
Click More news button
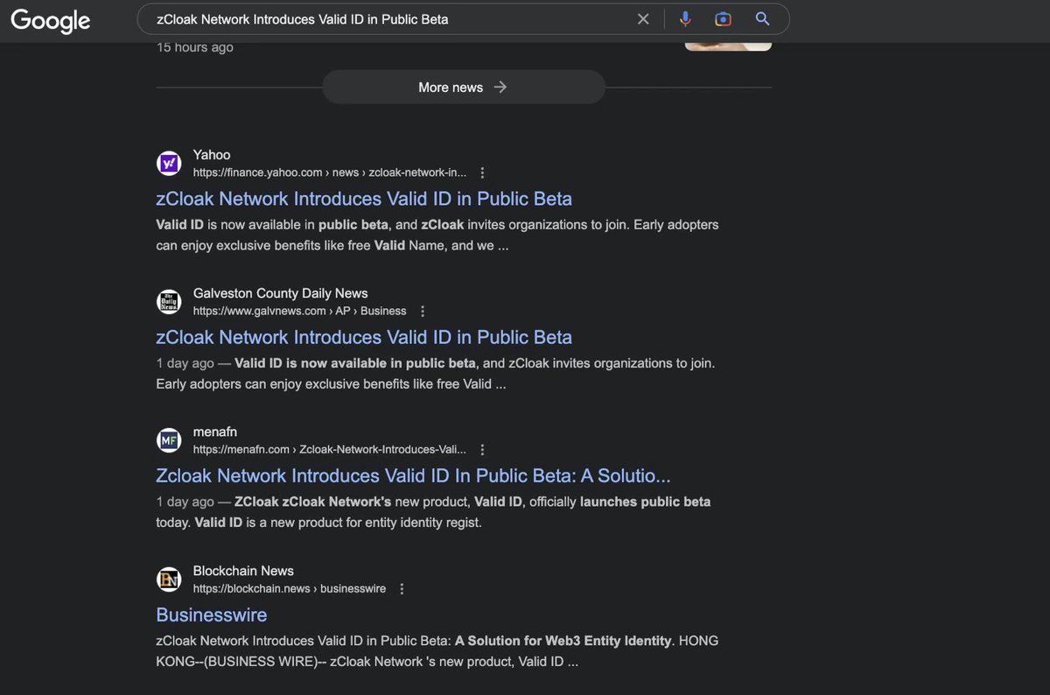click(464, 88)
